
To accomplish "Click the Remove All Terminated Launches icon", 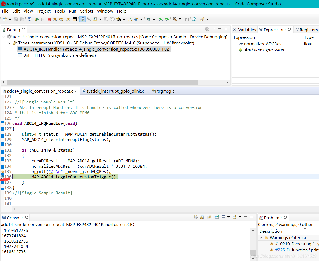I will click(x=207, y=29).
